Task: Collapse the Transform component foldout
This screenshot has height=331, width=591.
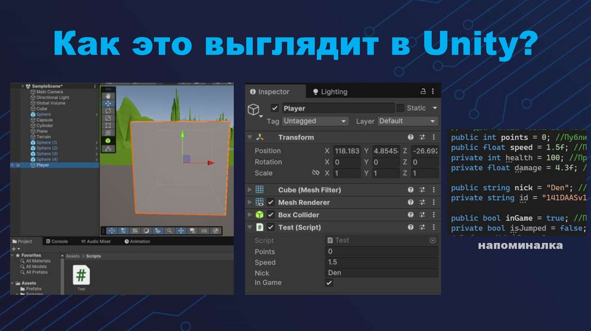Action: (249, 137)
